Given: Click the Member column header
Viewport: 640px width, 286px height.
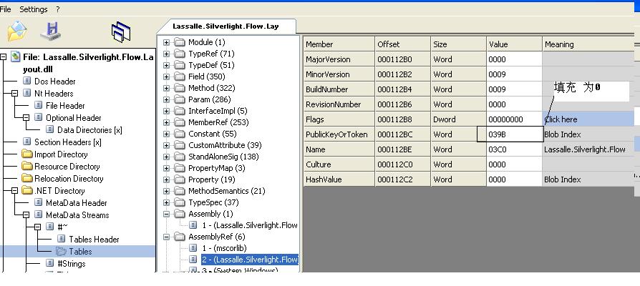Looking at the screenshot, I should pos(339,44).
